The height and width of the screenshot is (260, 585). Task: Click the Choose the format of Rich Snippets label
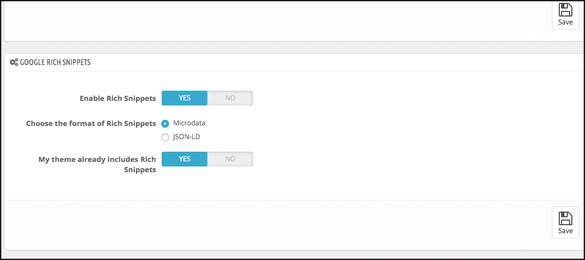pyautogui.click(x=91, y=123)
